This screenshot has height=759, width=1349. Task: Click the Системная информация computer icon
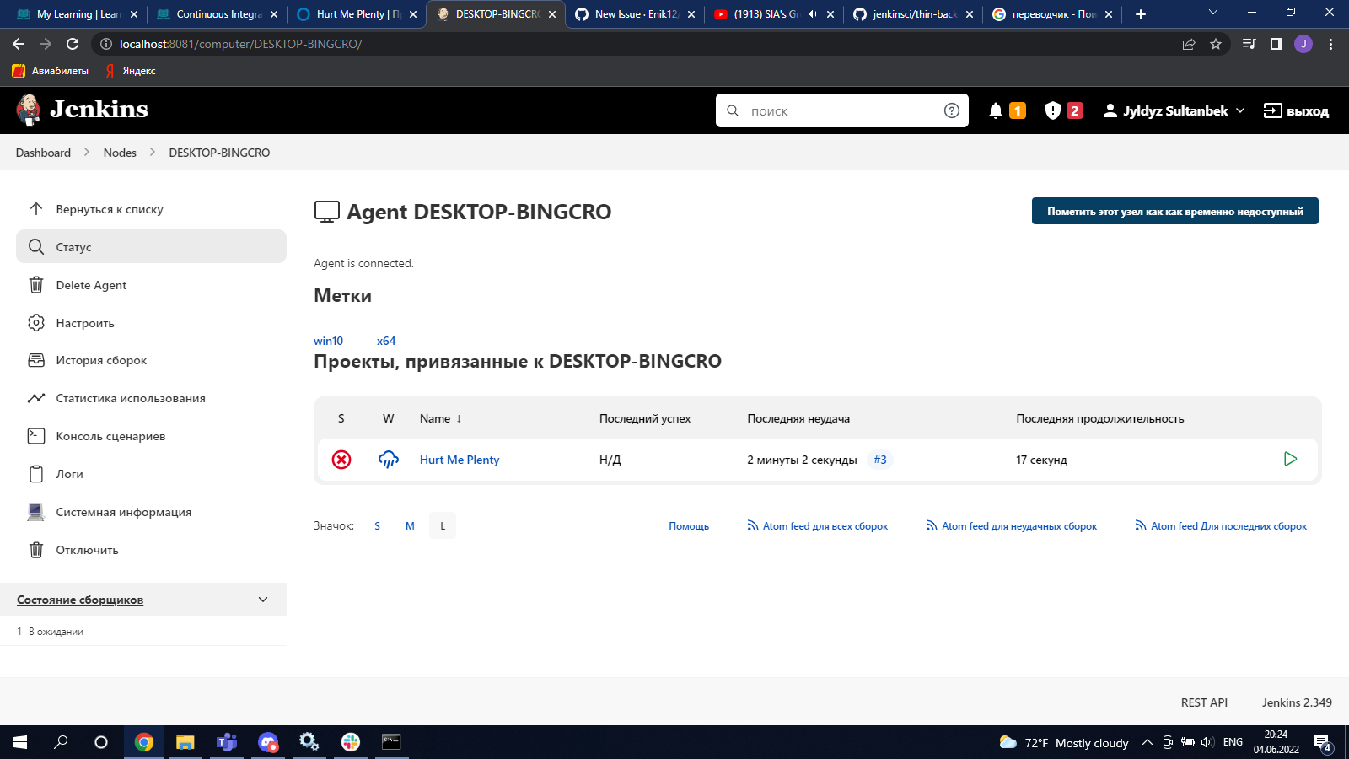pos(36,512)
